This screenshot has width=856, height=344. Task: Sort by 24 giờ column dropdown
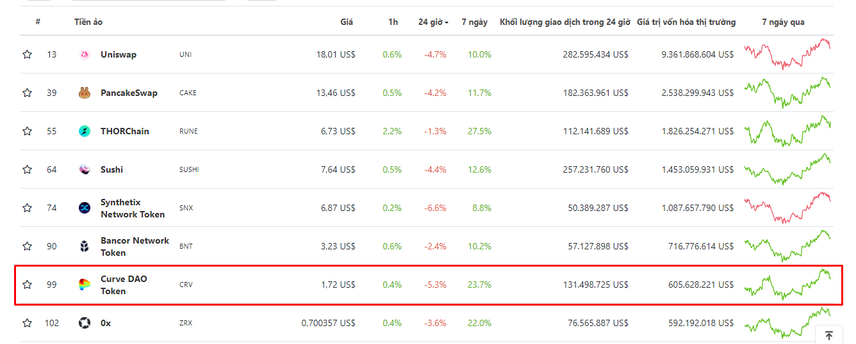pyautogui.click(x=433, y=22)
